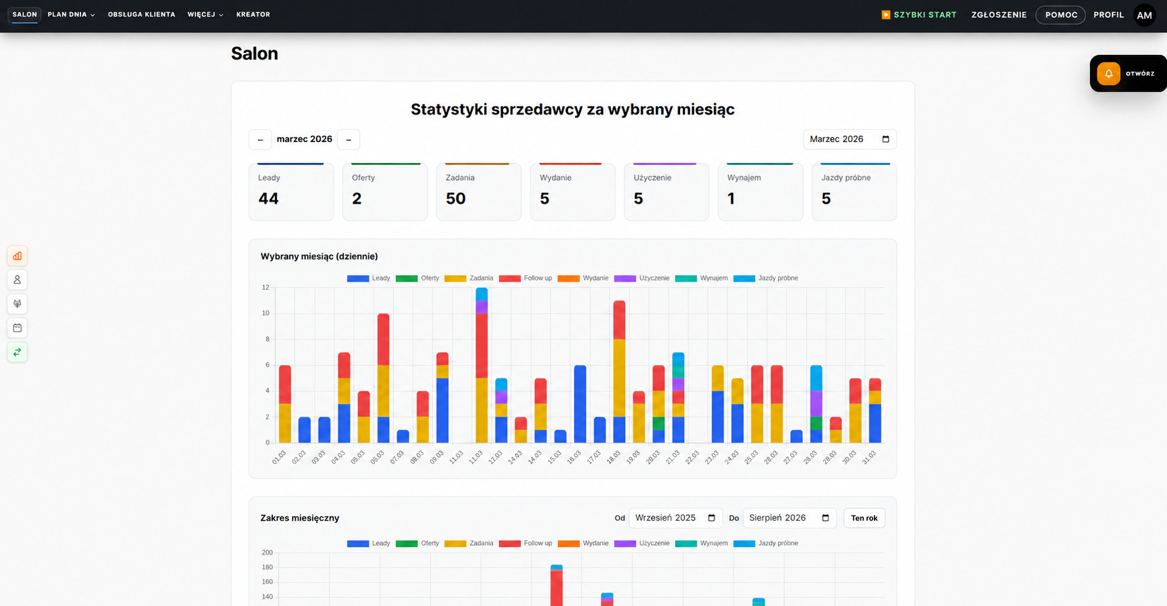
Task: Go to the month before marzec 2026
Action: click(260, 139)
